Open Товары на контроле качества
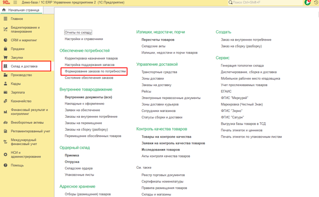The image size is (319, 197). click(166, 137)
